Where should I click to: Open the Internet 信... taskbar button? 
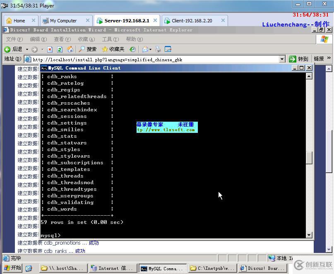(113, 268)
